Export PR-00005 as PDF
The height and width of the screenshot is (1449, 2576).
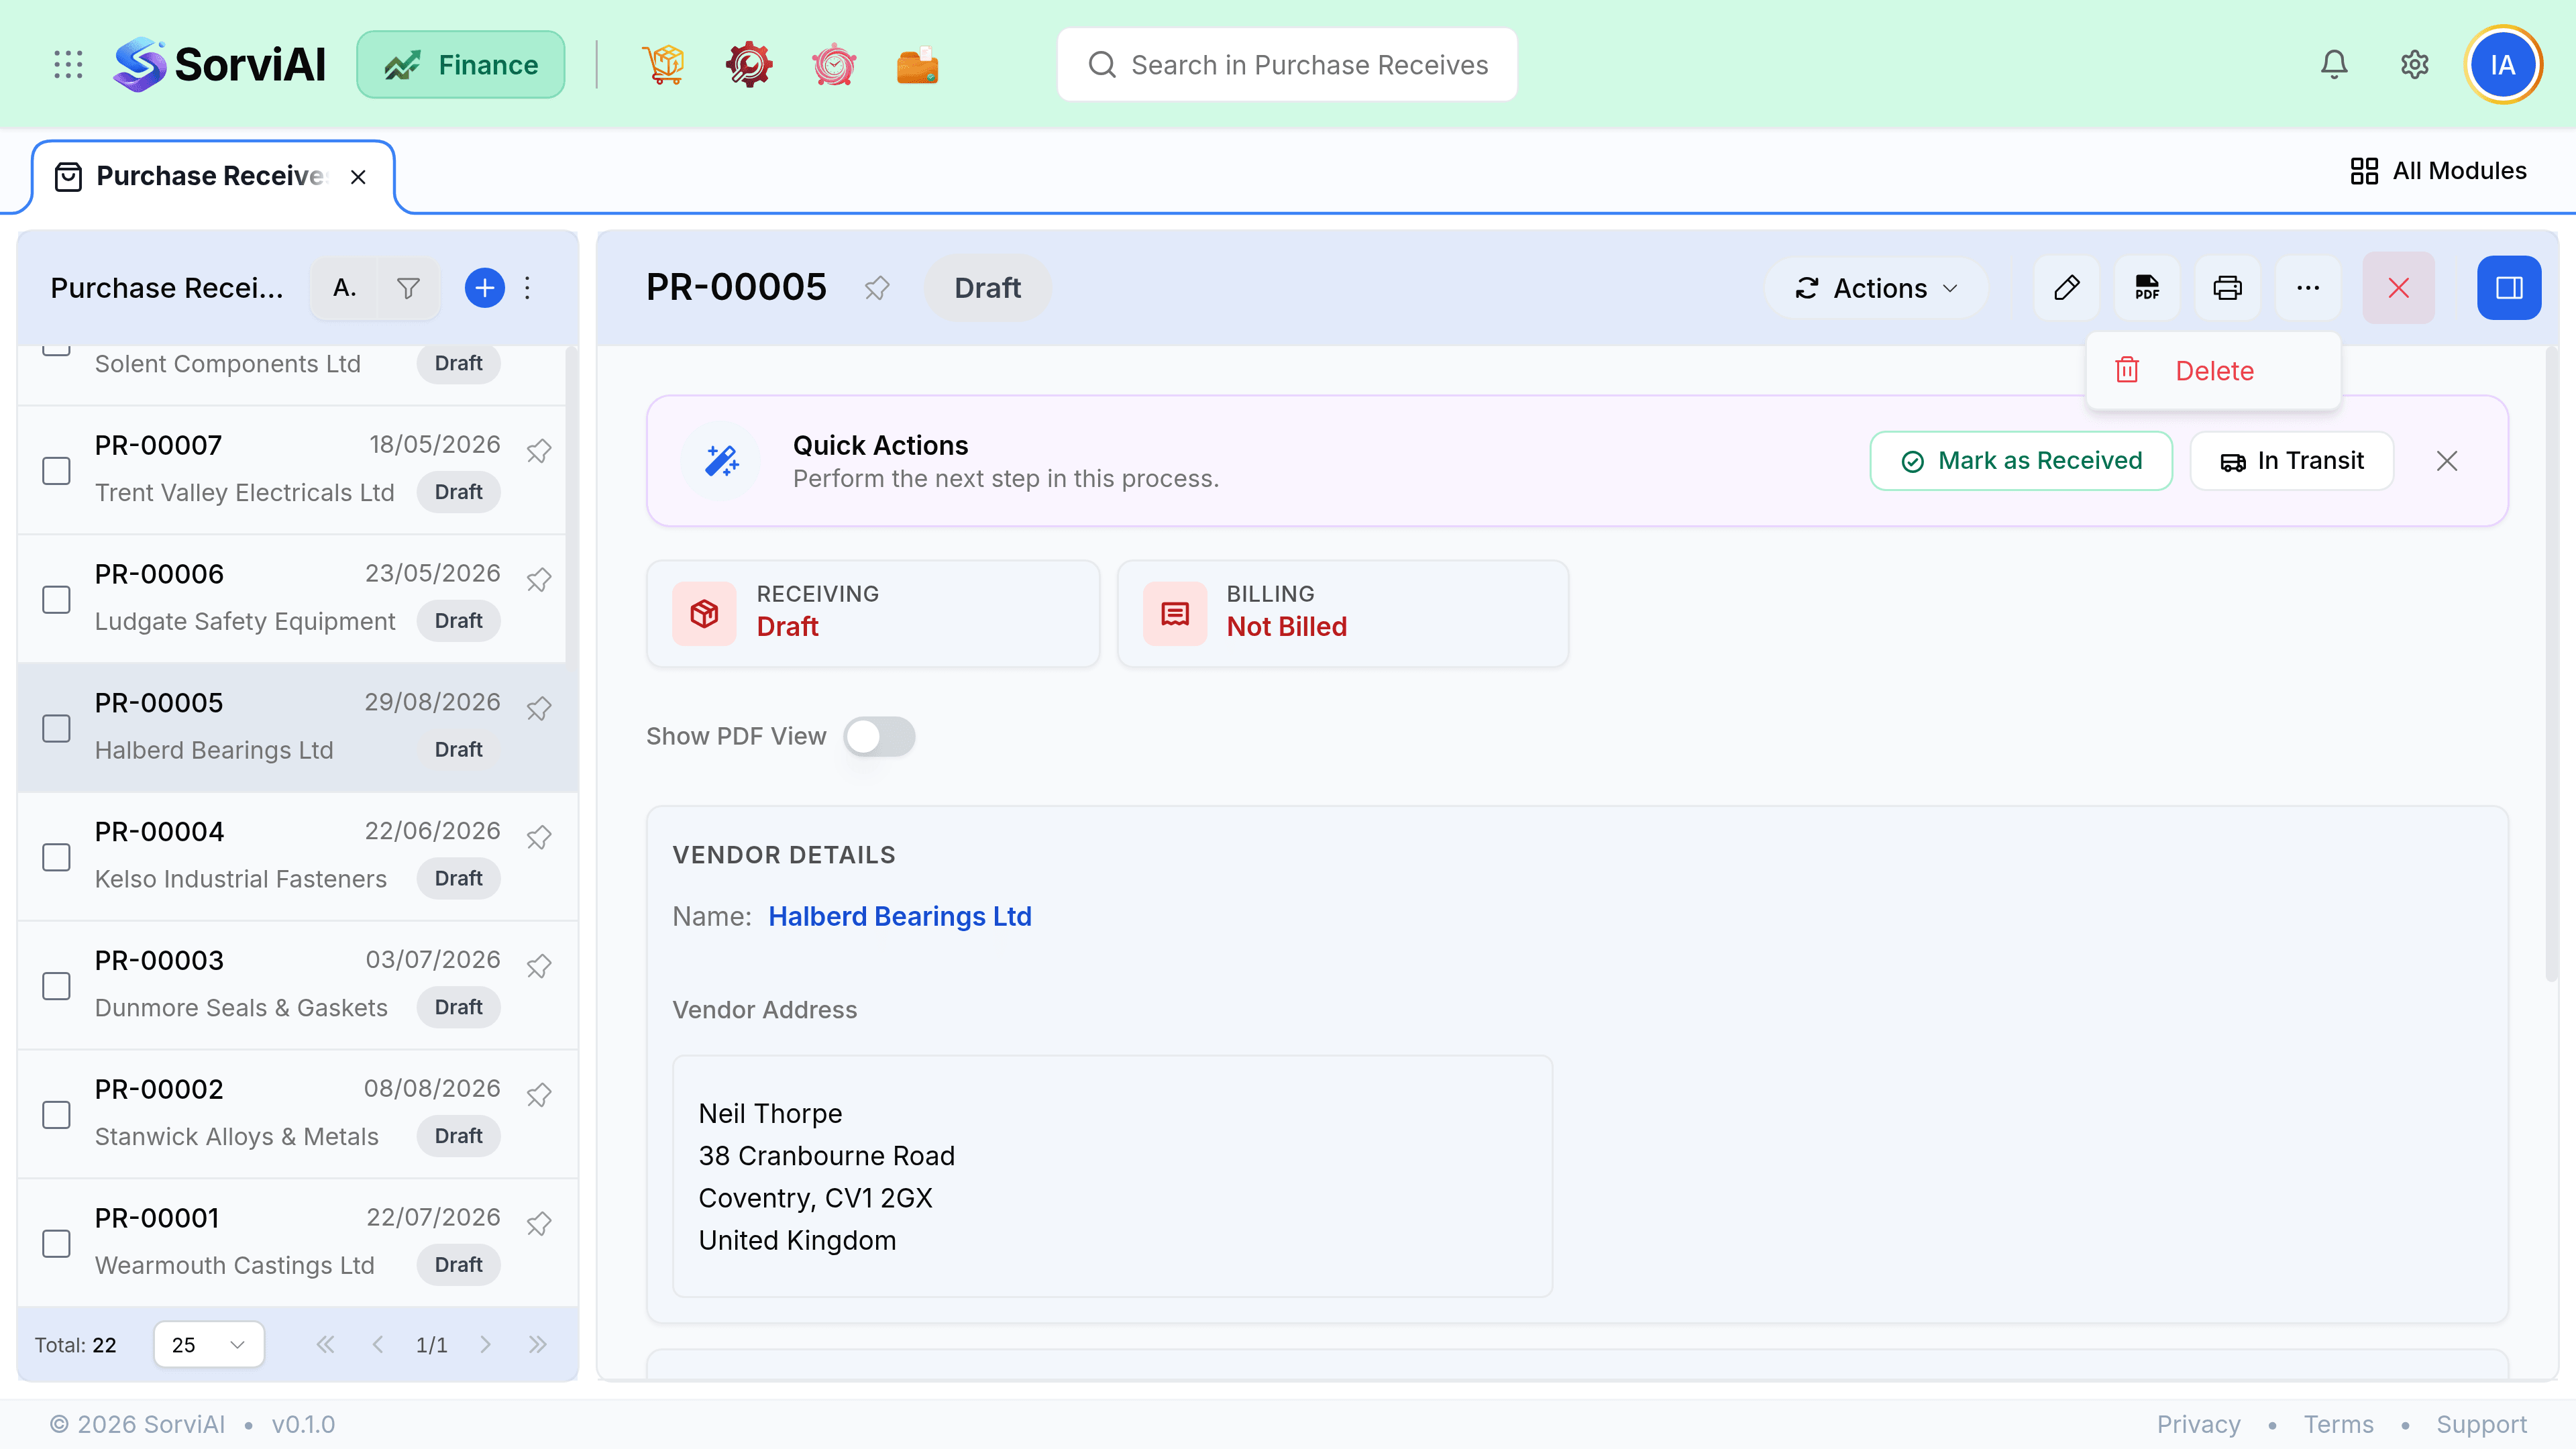(2147, 288)
